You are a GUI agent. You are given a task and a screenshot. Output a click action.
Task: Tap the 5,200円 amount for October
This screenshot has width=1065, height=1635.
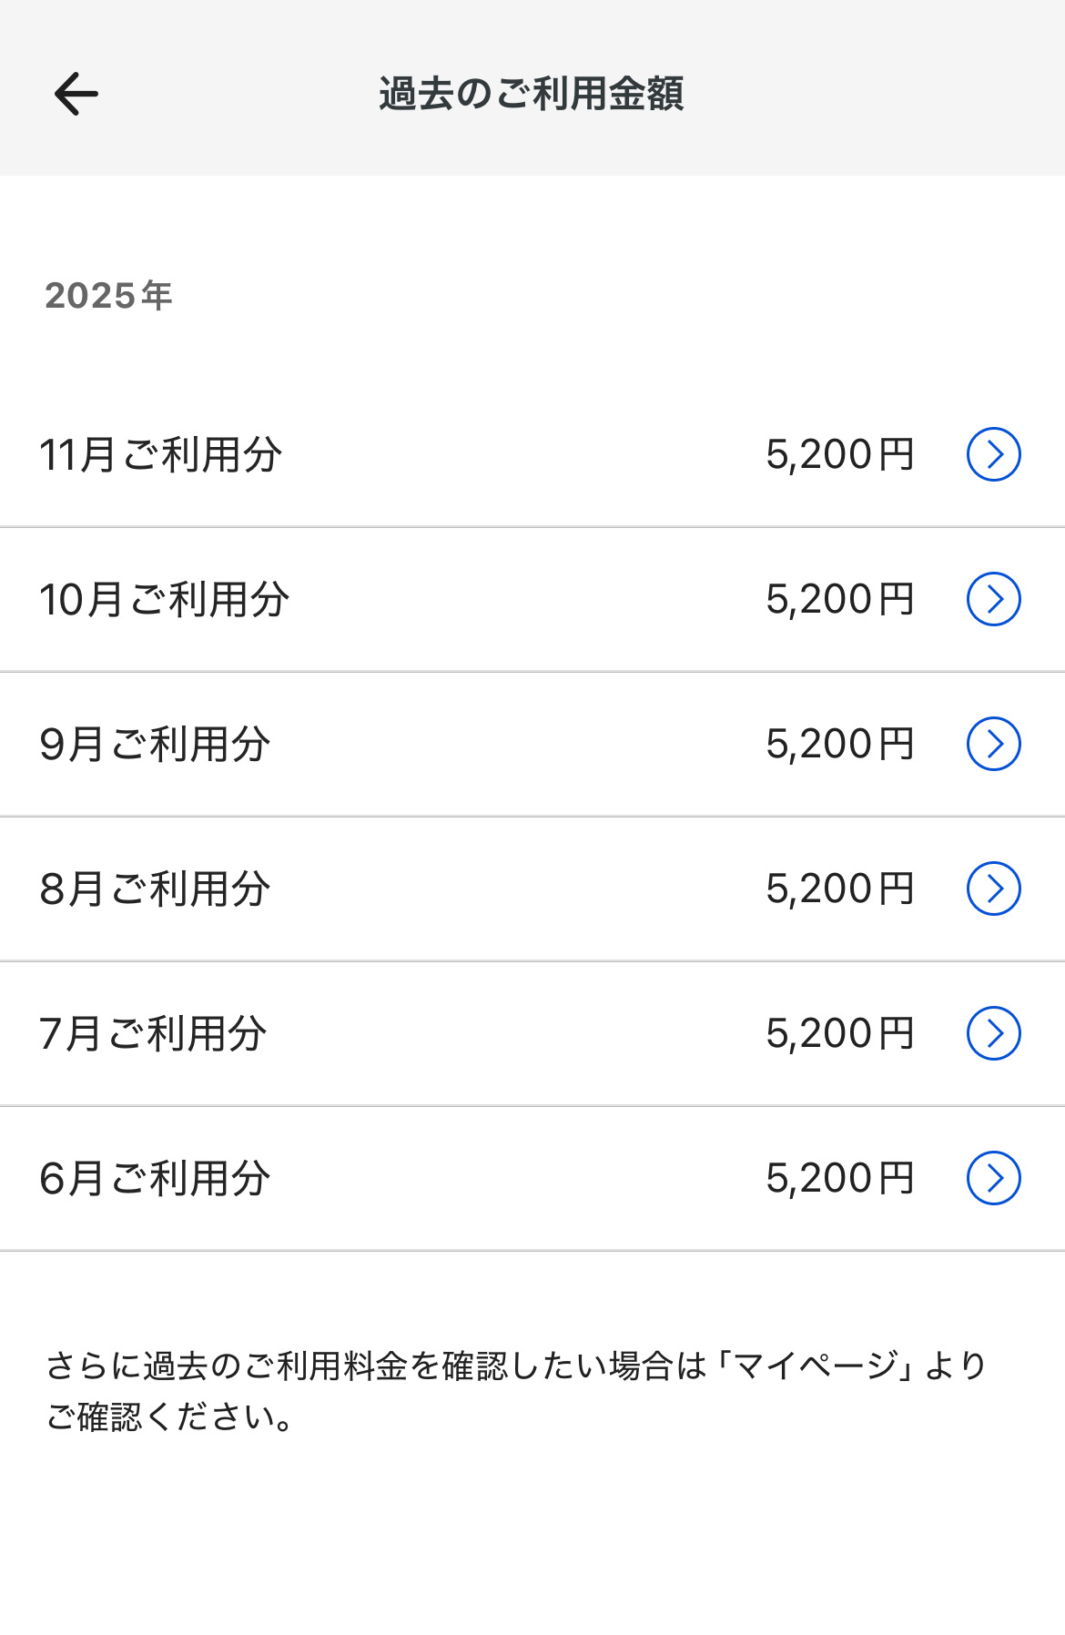[x=839, y=599]
